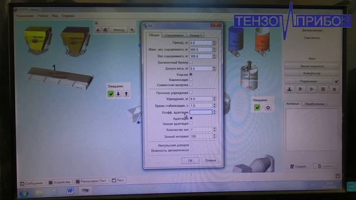Click green checkmark in right Ожидание panel
This screenshot has height=200, width=356.
[x=257, y=107]
